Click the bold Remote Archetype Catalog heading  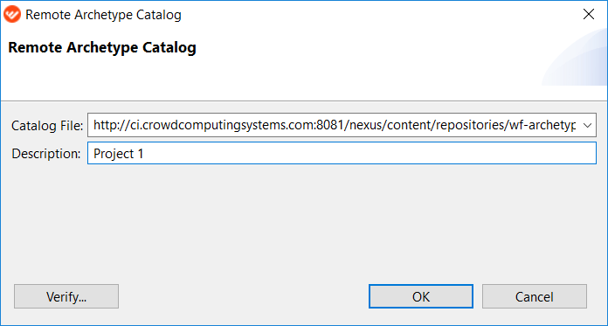click(x=102, y=48)
